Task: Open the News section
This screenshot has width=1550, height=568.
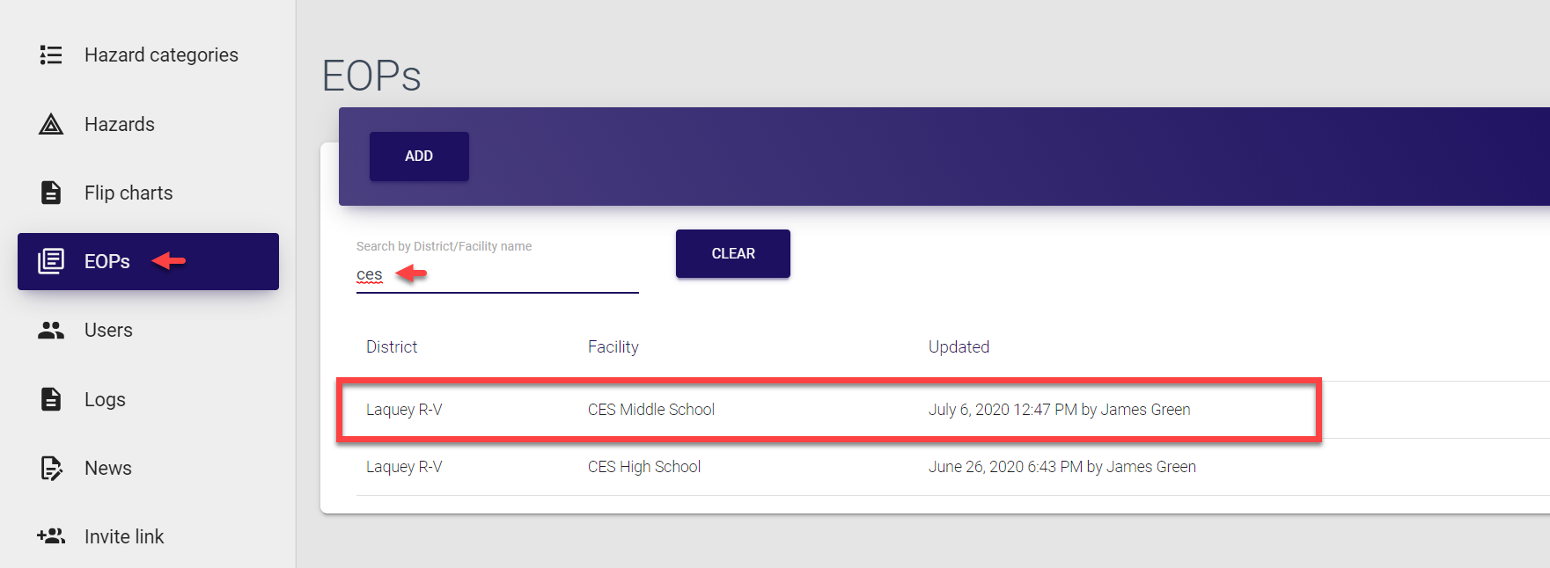Action: 108,469
